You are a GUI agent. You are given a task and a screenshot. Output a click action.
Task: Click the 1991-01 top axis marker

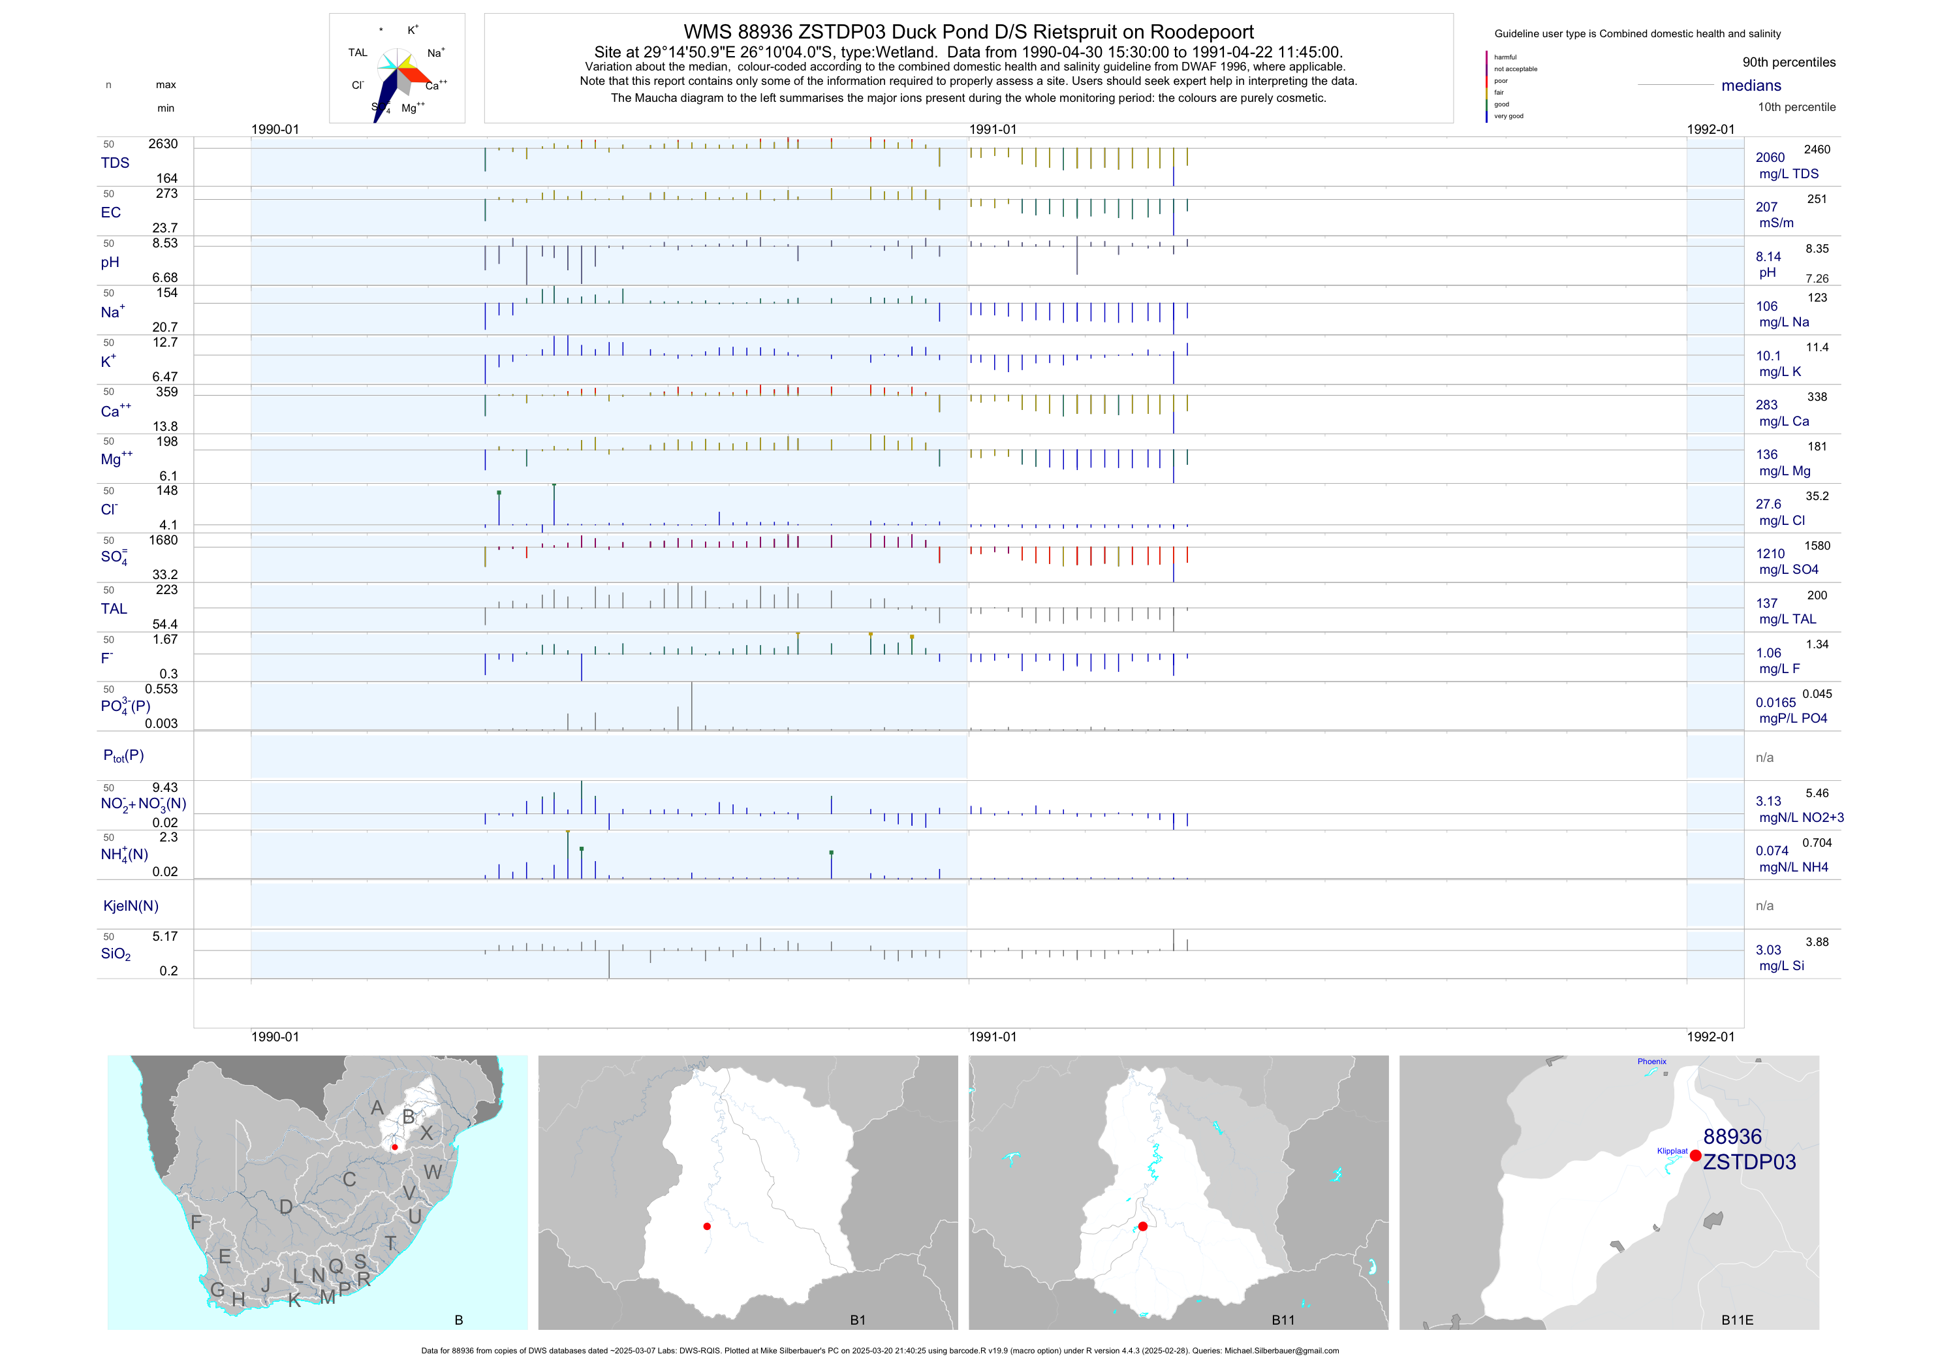(993, 129)
